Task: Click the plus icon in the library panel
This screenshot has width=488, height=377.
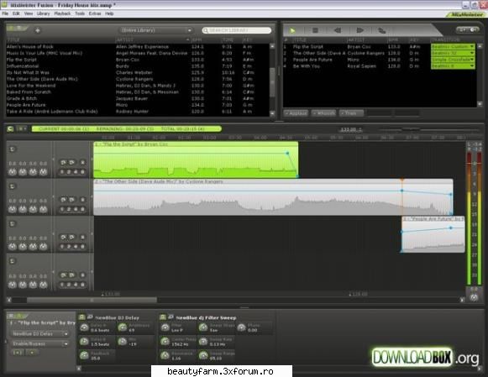Action: tap(37, 30)
